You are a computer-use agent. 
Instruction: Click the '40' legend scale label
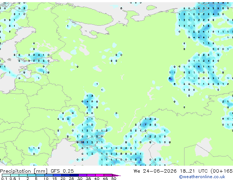point(97,179)
